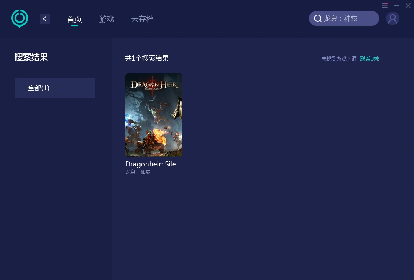Screen dimensions: 414x280
Task: Switch to the 首页 tab
Action: tap(74, 19)
